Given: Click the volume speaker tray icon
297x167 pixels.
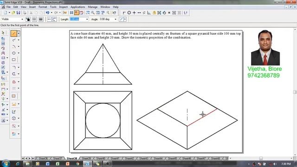Looking at the screenshot, I should [275, 164].
